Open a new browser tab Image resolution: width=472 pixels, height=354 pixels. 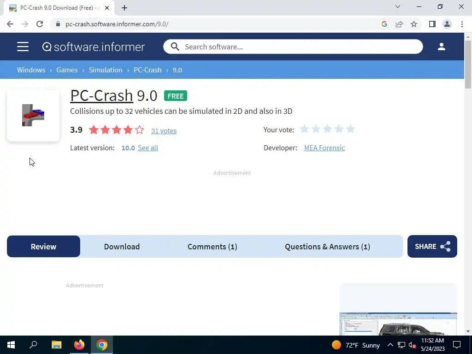tap(124, 8)
